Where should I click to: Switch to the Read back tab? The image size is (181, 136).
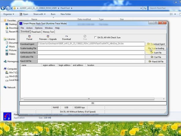click(x=36, y=32)
